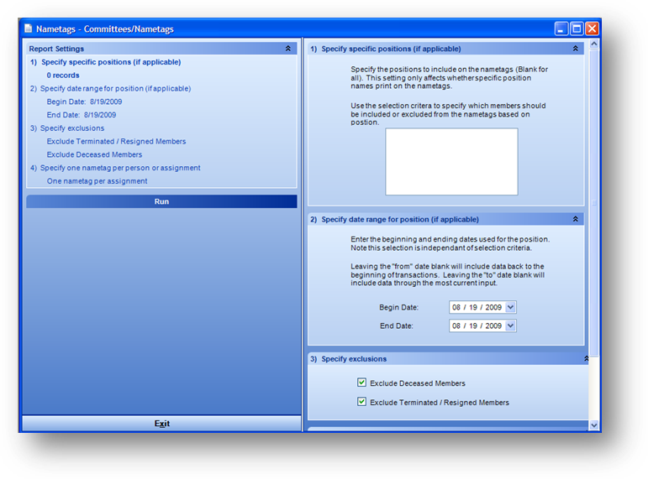Click the Exit button
The height and width of the screenshot is (479, 648).
pos(161,424)
